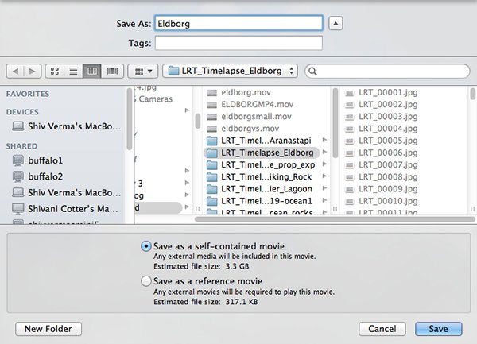The image size is (477, 344).
Task: Switch to icon view mode
Action: [55, 72]
